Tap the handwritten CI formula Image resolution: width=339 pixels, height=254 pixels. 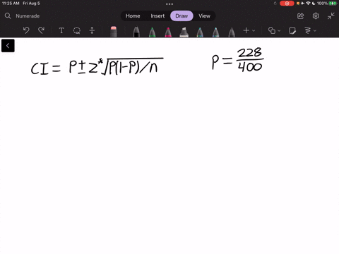point(97,66)
